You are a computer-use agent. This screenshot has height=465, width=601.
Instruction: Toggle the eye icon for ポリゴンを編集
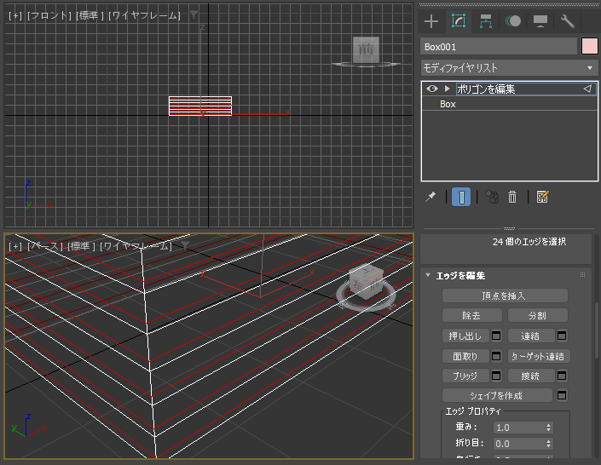pos(432,89)
